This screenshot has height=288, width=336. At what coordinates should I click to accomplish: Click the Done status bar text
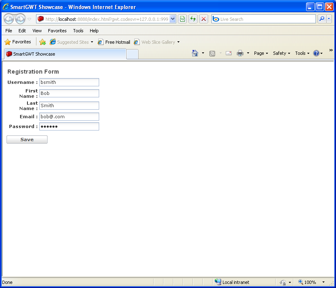click(7, 282)
